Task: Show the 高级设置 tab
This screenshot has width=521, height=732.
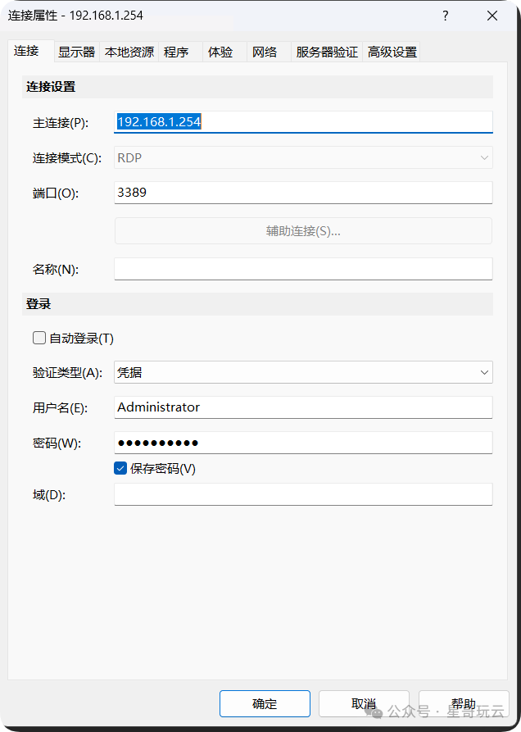Action: (x=392, y=52)
